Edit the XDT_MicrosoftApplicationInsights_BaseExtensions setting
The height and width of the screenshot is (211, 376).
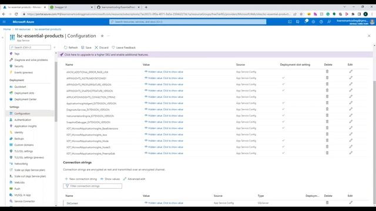pos(351,128)
